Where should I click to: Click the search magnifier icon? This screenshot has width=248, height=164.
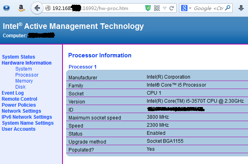point(228,8)
